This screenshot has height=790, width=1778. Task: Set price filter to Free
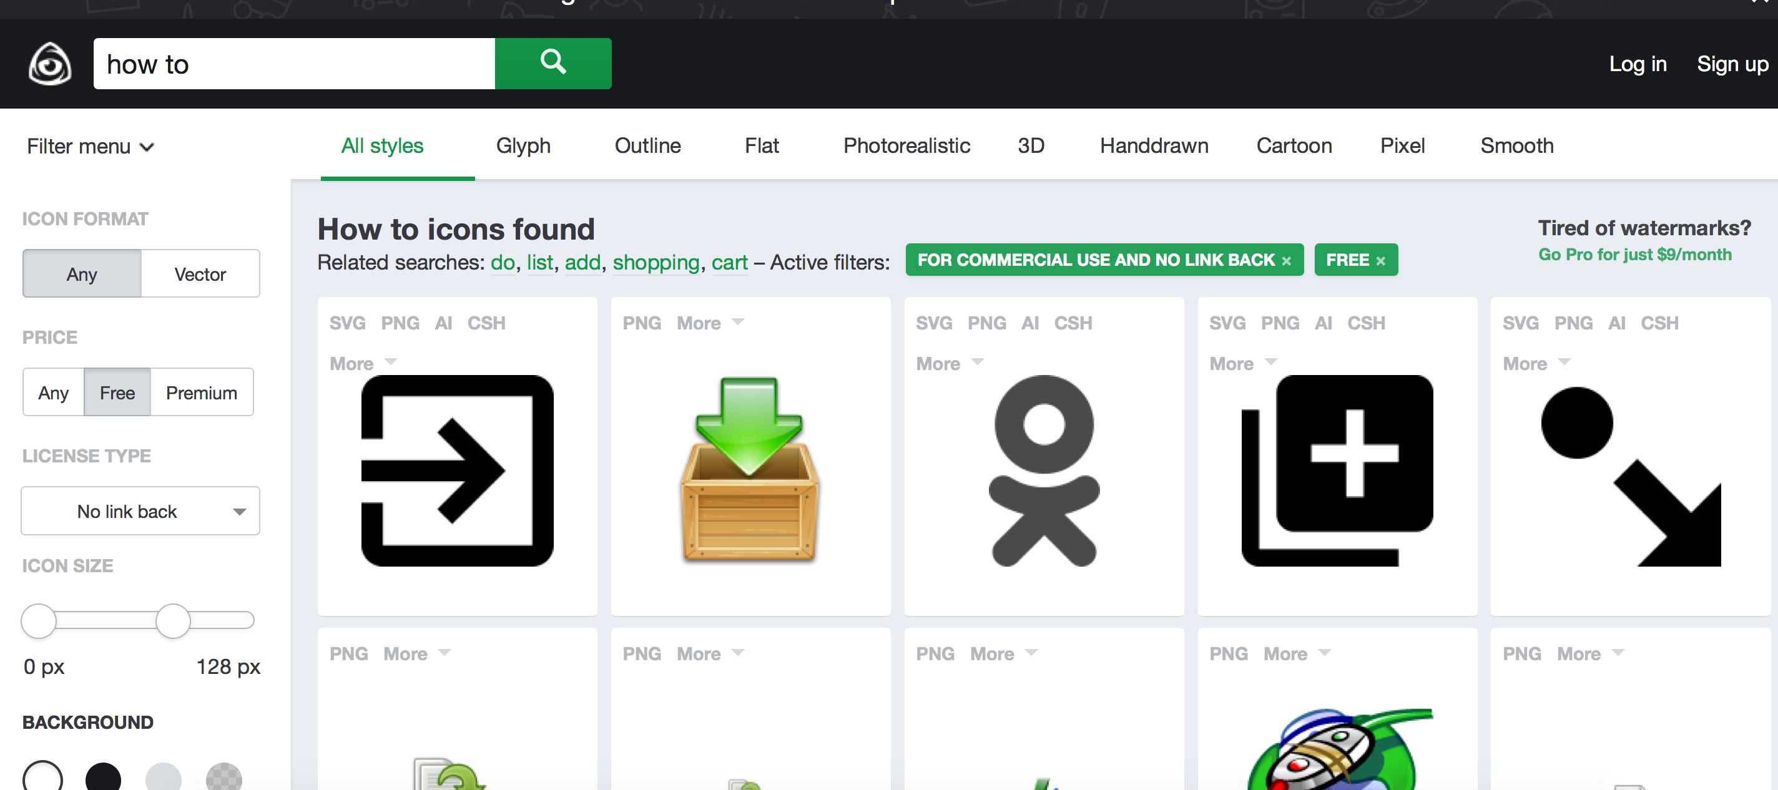click(117, 393)
